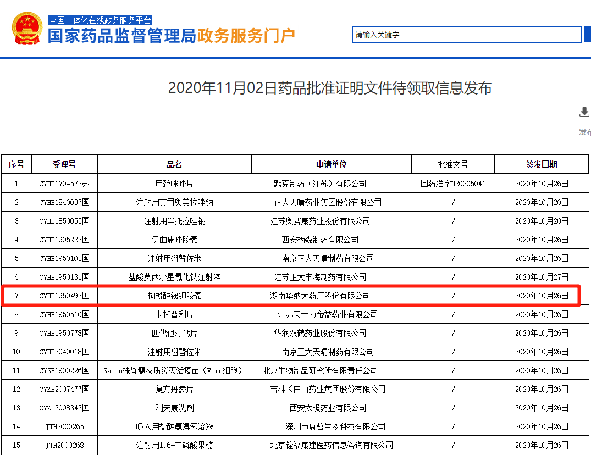Select drug name 注射用1,6-二磷酸果糖

click(174, 445)
